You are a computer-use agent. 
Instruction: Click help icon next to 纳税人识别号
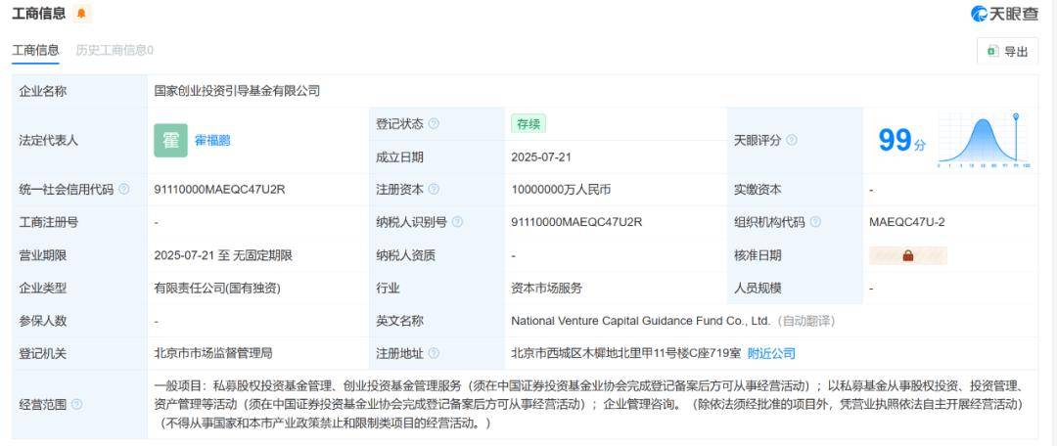coord(457,222)
